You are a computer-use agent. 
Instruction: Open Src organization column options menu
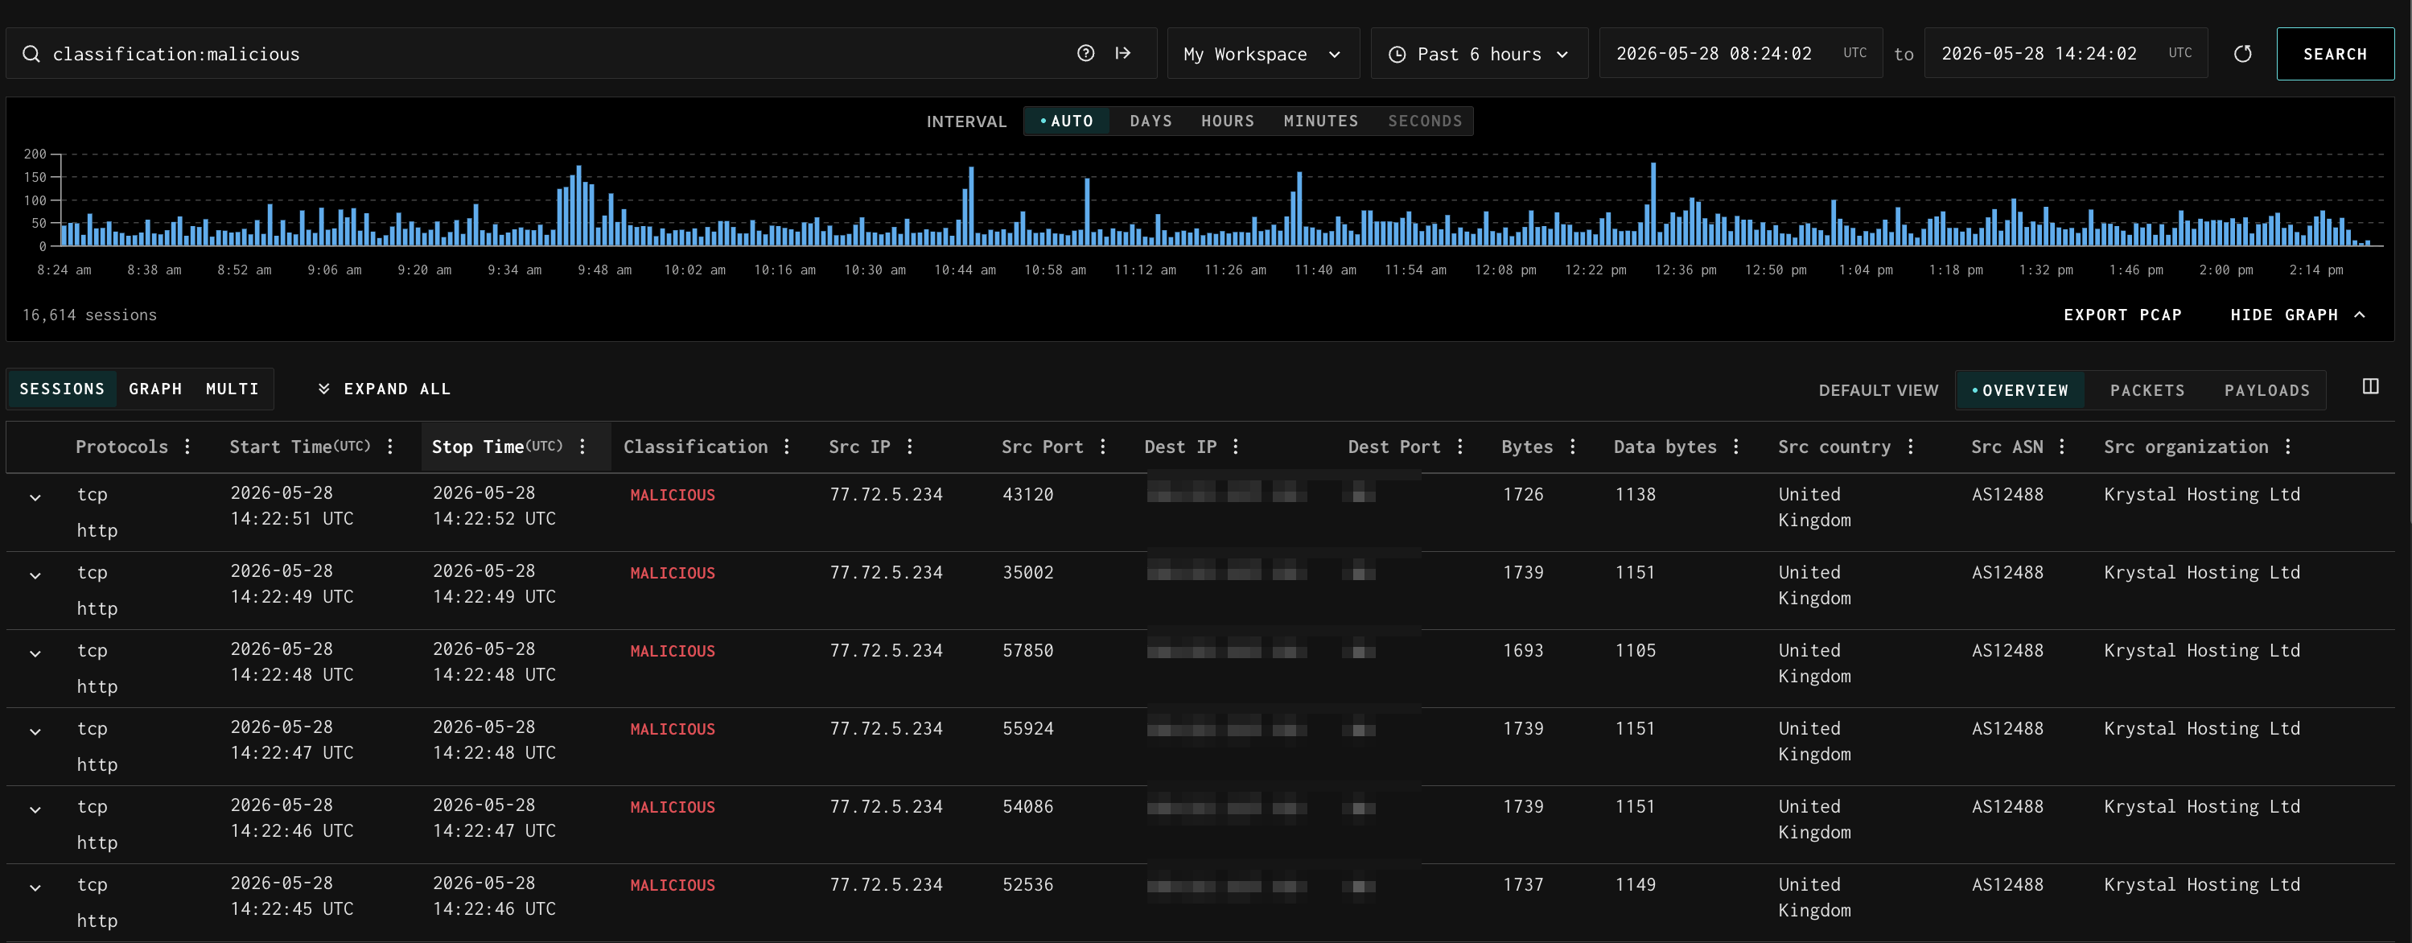[x=2287, y=447]
